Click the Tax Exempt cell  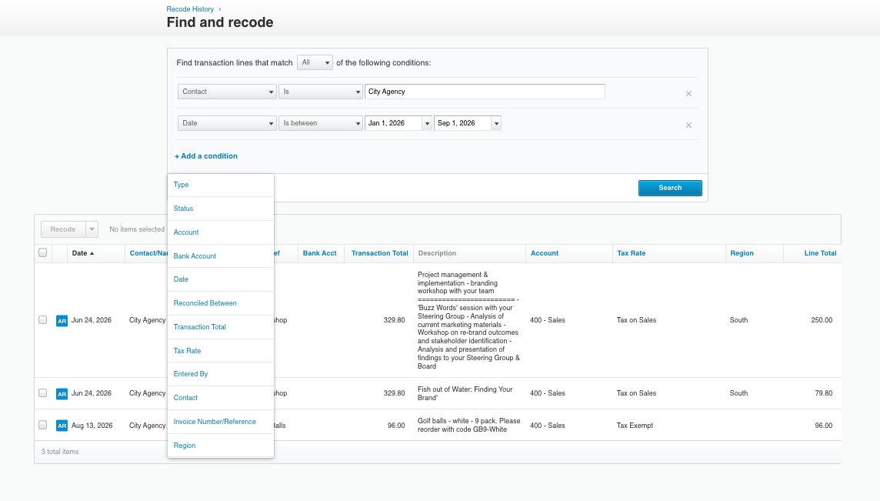[x=635, y=426]
